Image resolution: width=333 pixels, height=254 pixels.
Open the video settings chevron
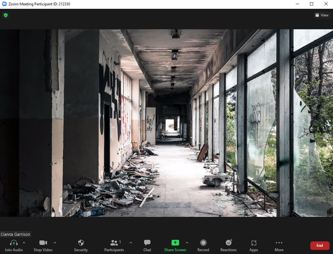pyautogui.click(x=55, y=243)
